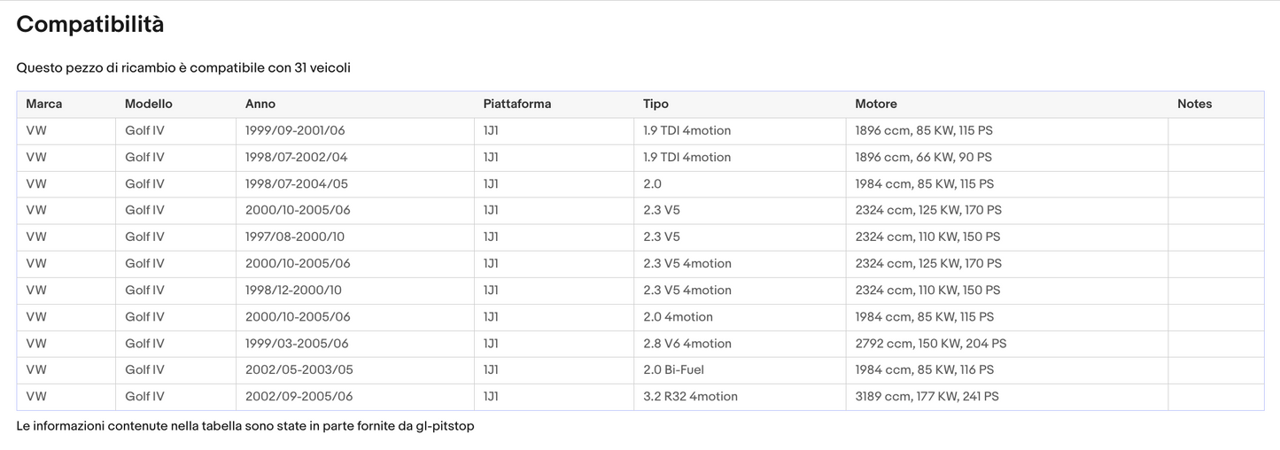Select the Motore column header
The width and height of the screenshot is (1280, 450).
coord(876,105)
